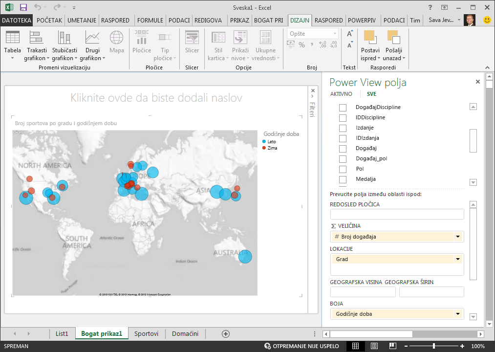This screenshot has width=495, height=352.
Task: Add a new sheet with plus button
Action: 226,334
